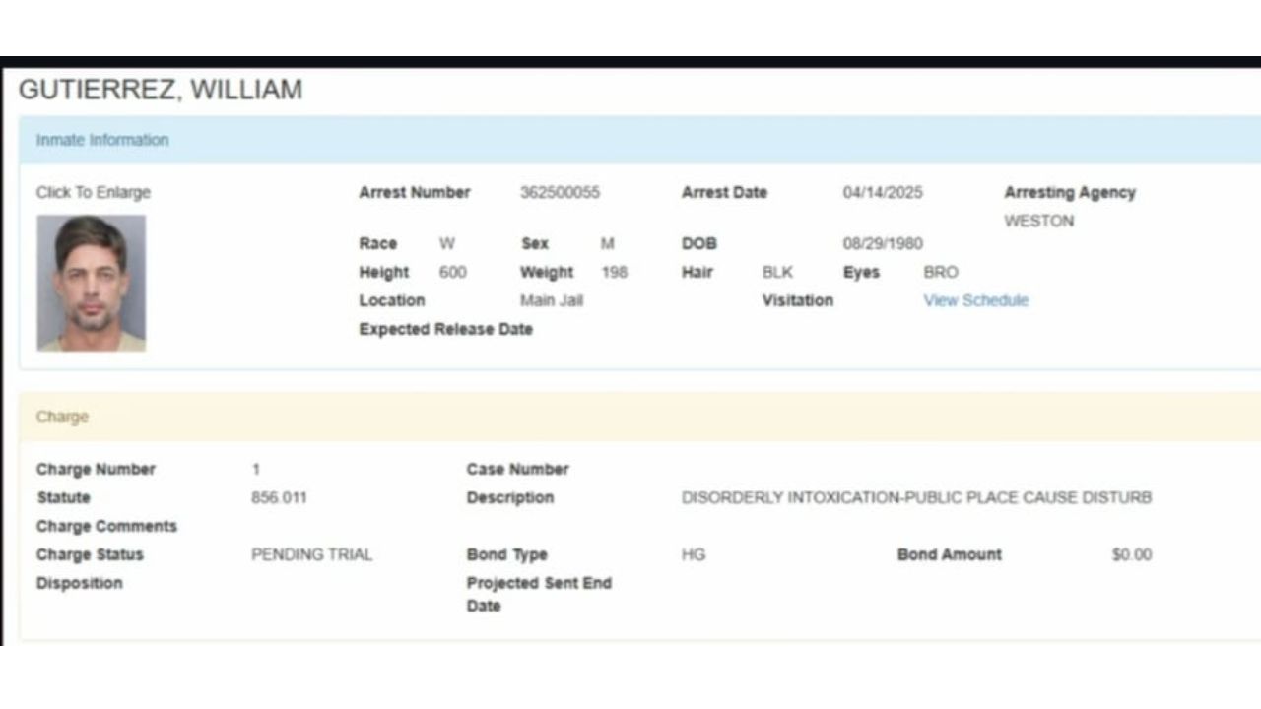Select arrest number value 362500055

(560, 192)
